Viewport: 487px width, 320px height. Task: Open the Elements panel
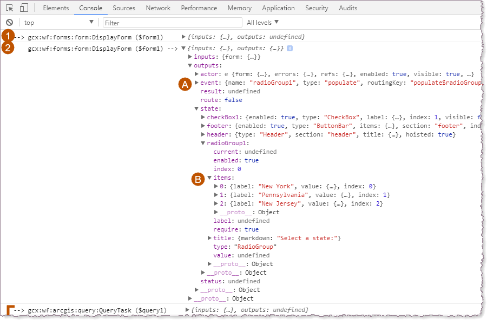56,8
